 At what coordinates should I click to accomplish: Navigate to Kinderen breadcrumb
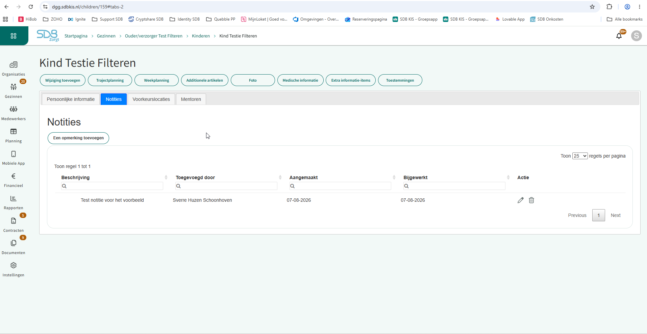click(201, 36)
